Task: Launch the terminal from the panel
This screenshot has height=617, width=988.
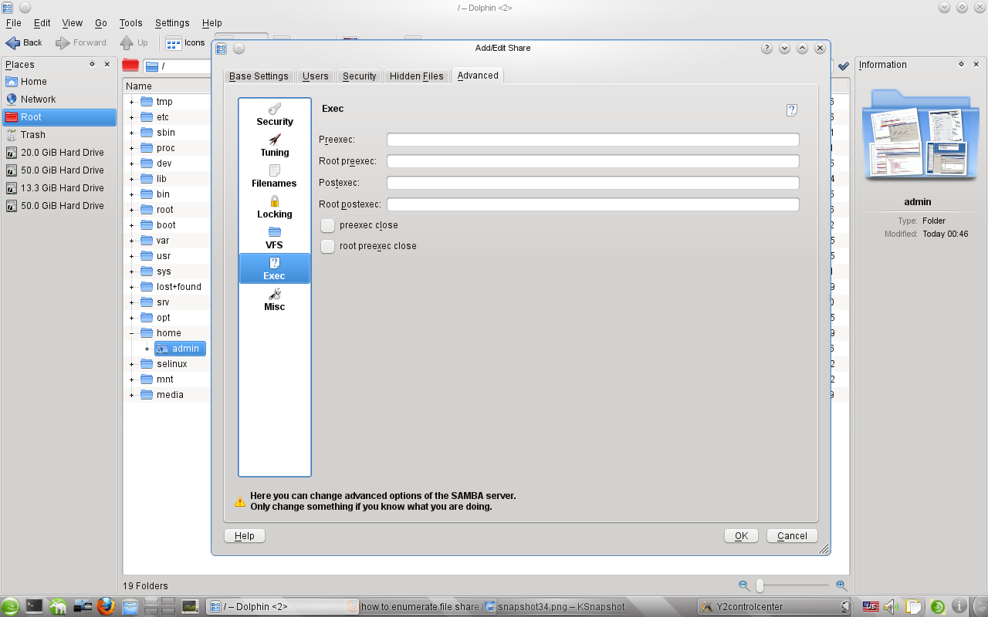Action: click(x=35, y=607)
